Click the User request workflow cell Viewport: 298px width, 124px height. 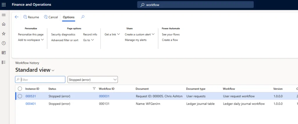point(239,96)
